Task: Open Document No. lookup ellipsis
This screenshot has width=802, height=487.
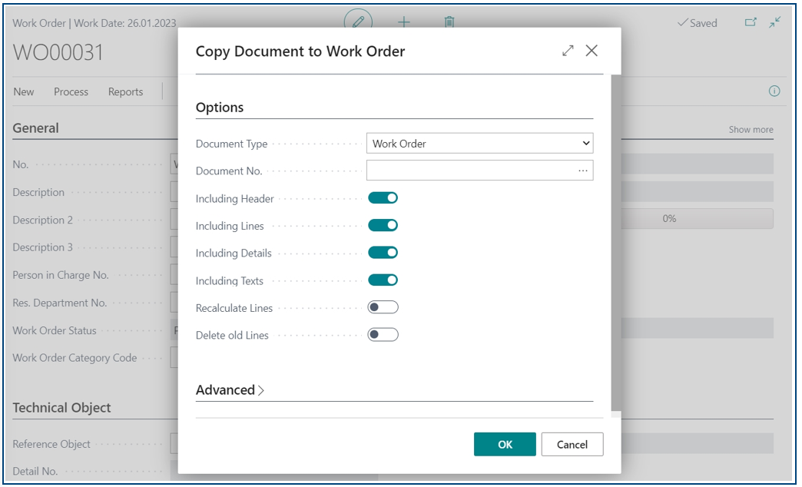Action: tap(583, 171)
